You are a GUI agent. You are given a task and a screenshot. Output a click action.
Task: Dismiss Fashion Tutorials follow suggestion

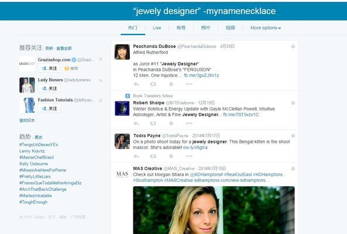pyautogui.click(x=101, y=101)
